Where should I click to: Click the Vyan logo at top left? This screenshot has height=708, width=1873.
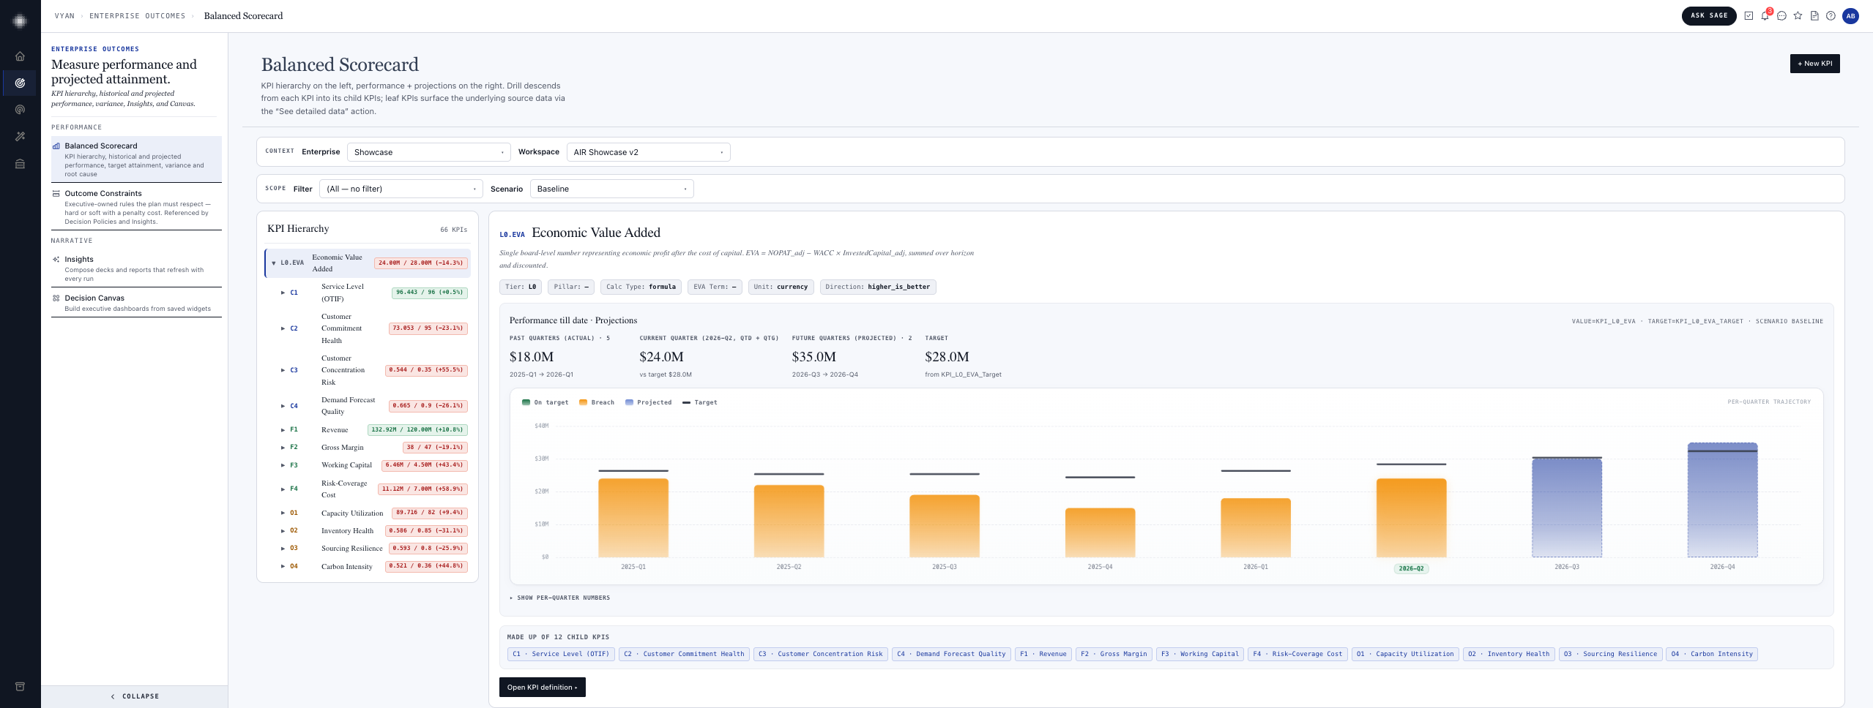click(x=20, y=21)
